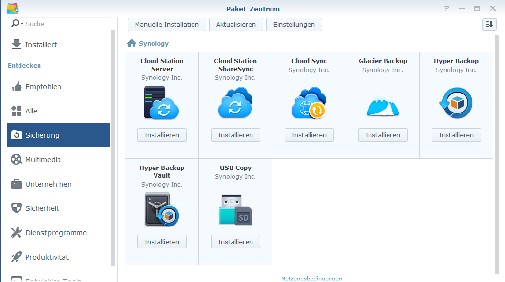Screen dimensions: 505x282
Task: Click the Installiert download icon
Action: coord(17,44)
